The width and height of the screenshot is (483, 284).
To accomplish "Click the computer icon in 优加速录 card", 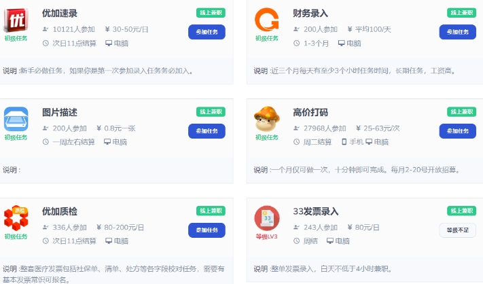I will tap(109, 43).
